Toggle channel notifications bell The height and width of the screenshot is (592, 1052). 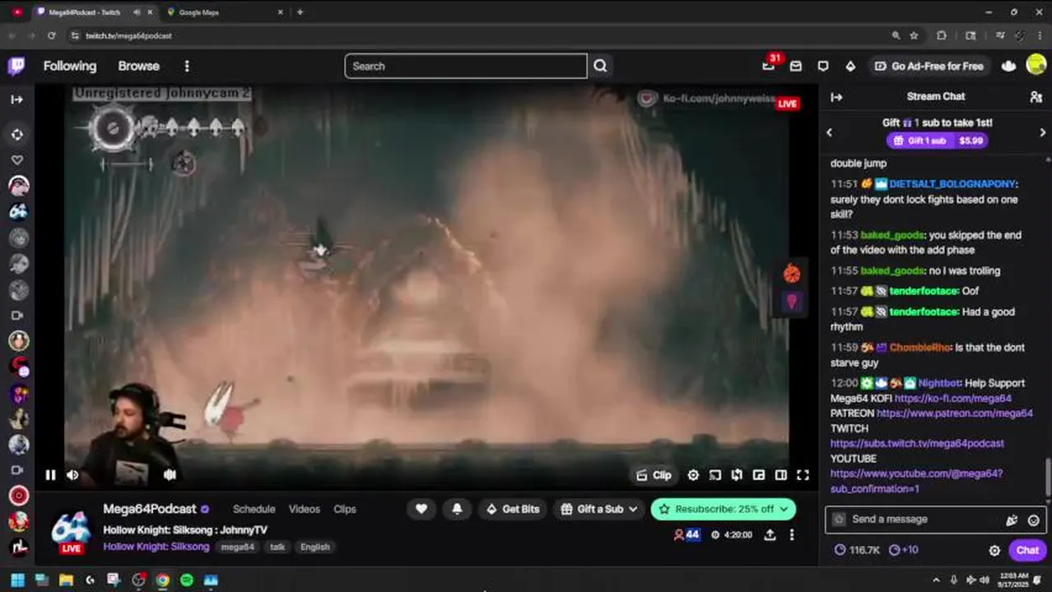point(457,509)
